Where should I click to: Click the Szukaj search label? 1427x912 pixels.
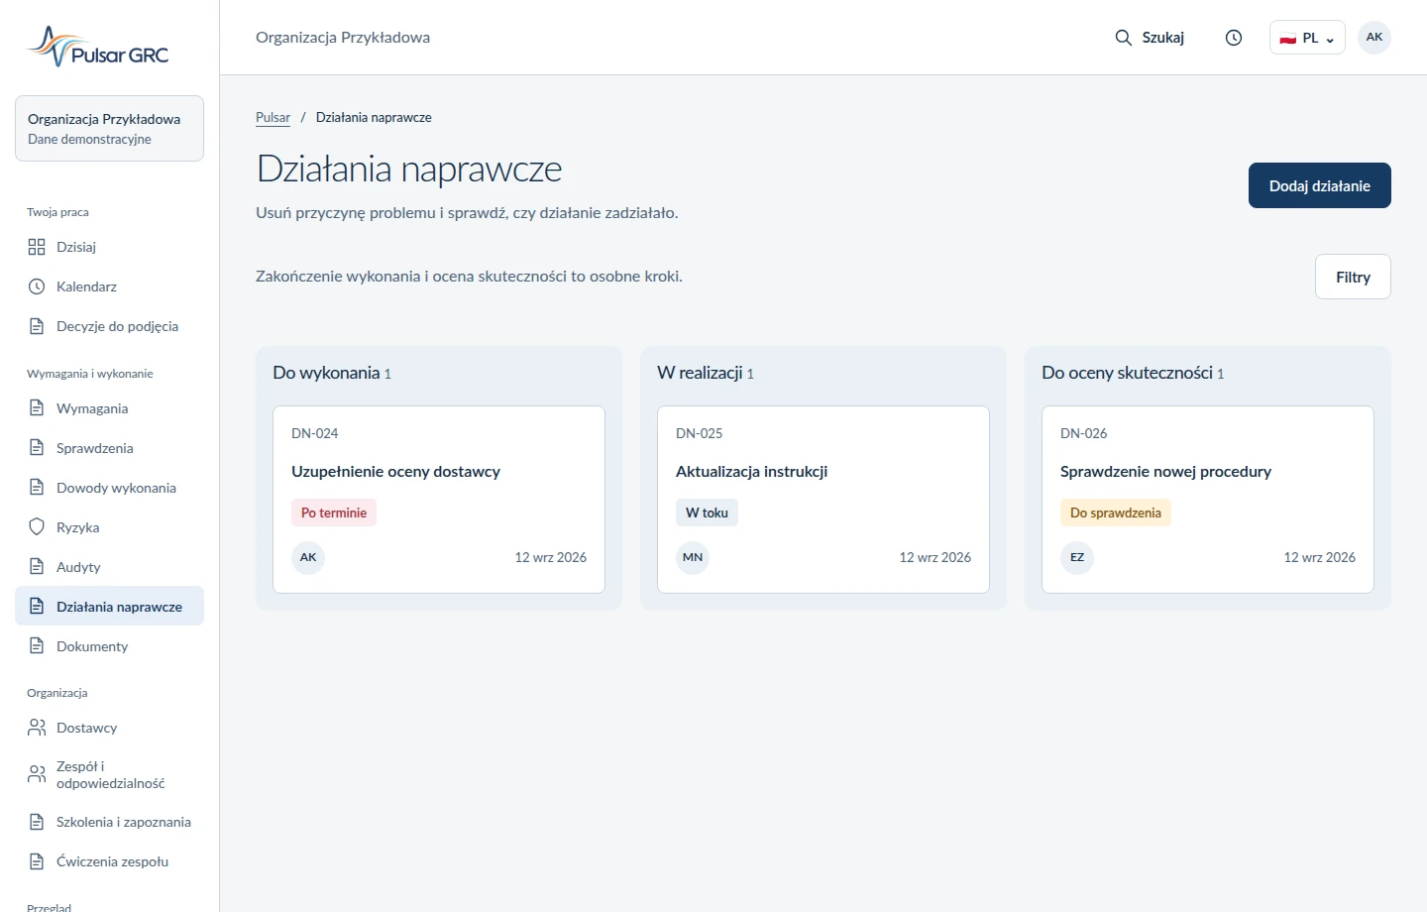point(1162,38)
